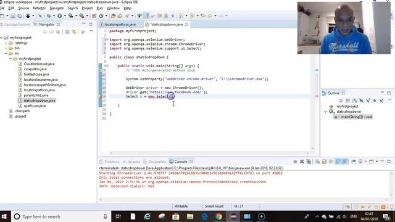Open the Display Selected Console dropdown arrow
Screen dimensions: 395x222
tap(365, 162)
